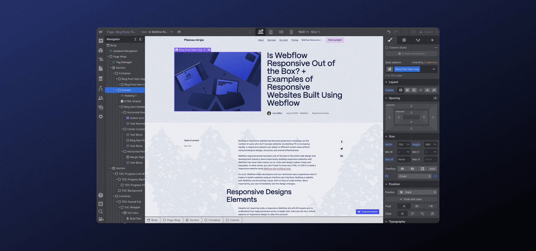
Task: Set overflow to visible
Action: (x=402, y=169)
